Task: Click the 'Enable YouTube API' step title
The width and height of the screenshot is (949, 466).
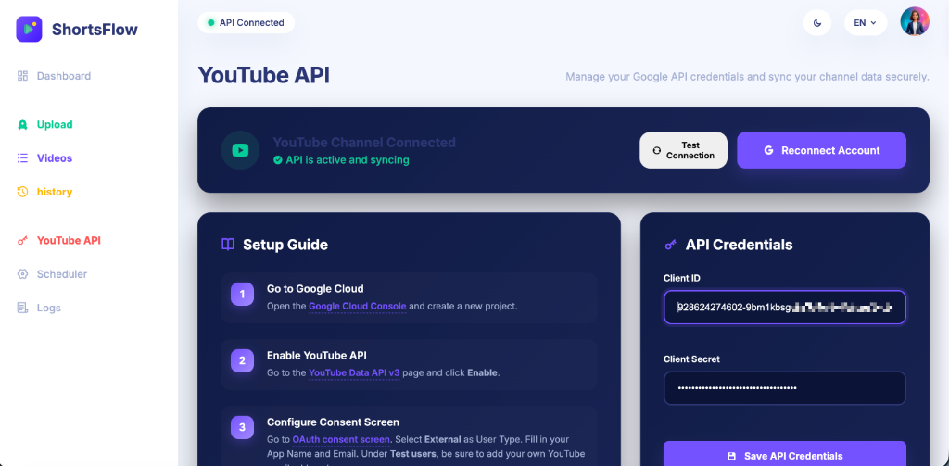Action: click(317, 355)
